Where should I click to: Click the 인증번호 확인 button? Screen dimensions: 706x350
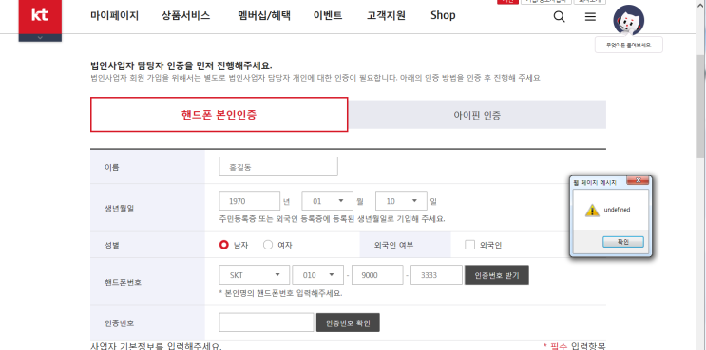348,322
